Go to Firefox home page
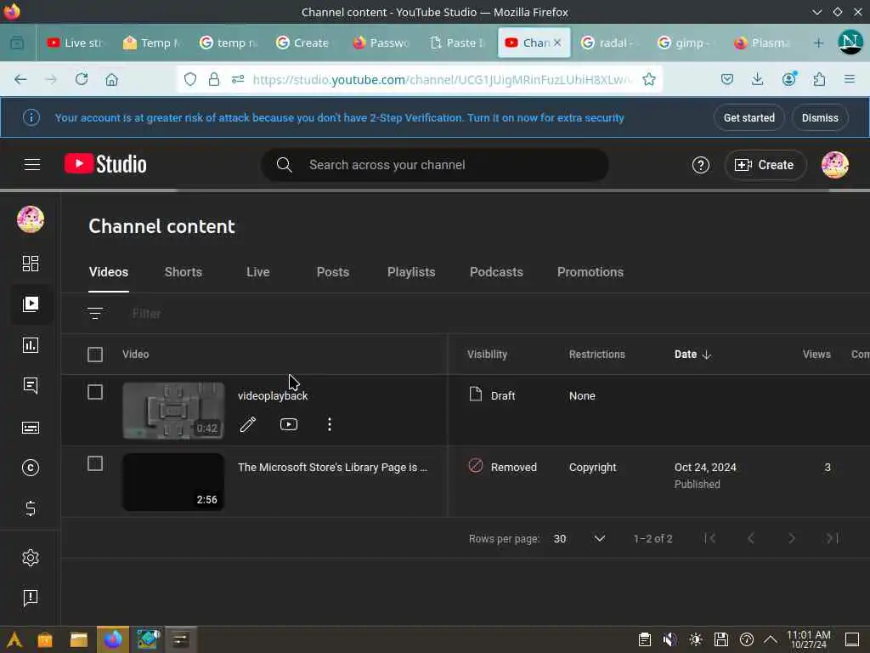The image size is (870, 653). tap(111, 79)
